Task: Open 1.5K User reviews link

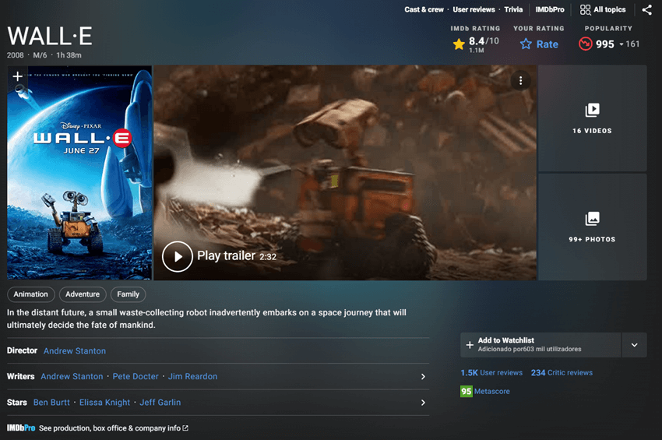Action: point(491,372)
